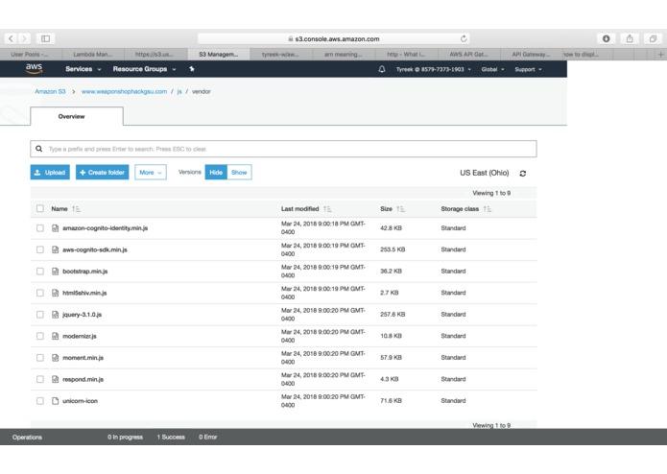Check box for modernizr.js
The image size is (667, 474).
[x=40, y=336]
